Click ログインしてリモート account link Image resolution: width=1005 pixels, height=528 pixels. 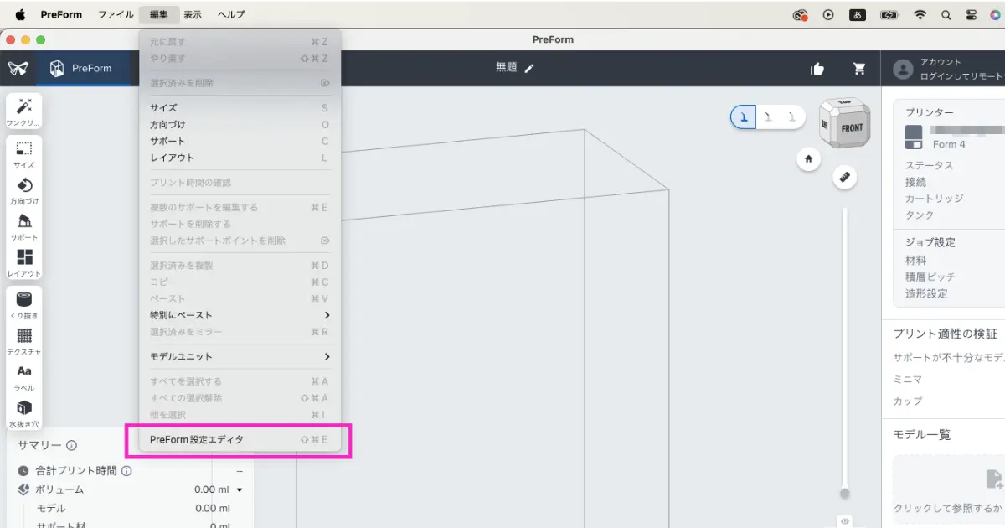tap(961, 76)
